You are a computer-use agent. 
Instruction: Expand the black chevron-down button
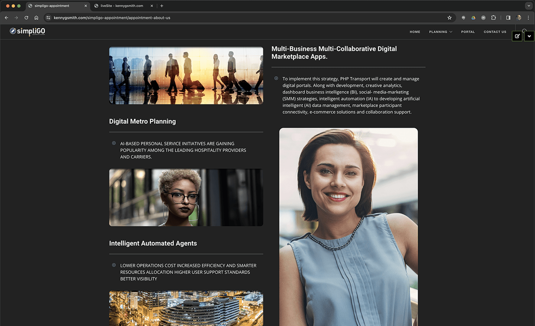529,36
